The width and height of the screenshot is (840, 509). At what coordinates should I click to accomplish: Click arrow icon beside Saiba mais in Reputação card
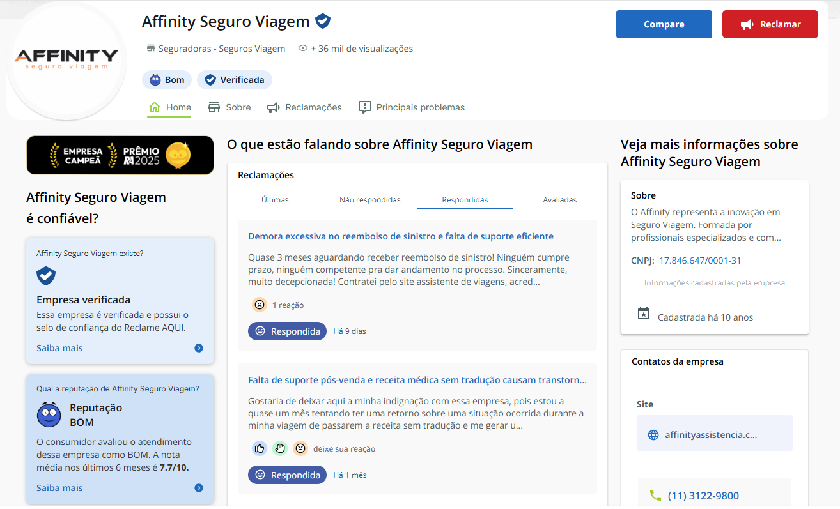tap(199, 488)
